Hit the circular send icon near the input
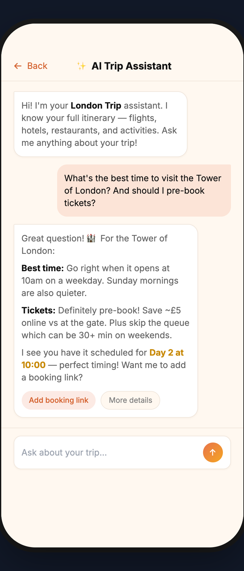Screen dimensions: 244x571 tap(213, 452)
